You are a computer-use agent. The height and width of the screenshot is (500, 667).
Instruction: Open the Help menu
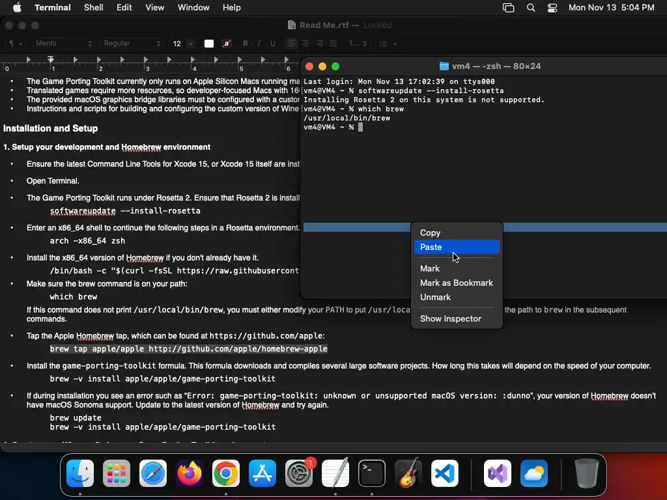pos(231,7)
